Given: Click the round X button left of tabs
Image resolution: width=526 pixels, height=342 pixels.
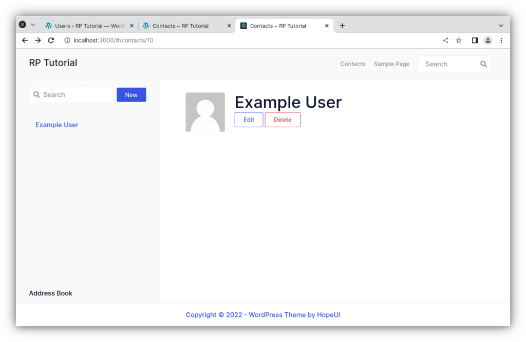Looking at the screenshot, I should [x=23, y=25].
